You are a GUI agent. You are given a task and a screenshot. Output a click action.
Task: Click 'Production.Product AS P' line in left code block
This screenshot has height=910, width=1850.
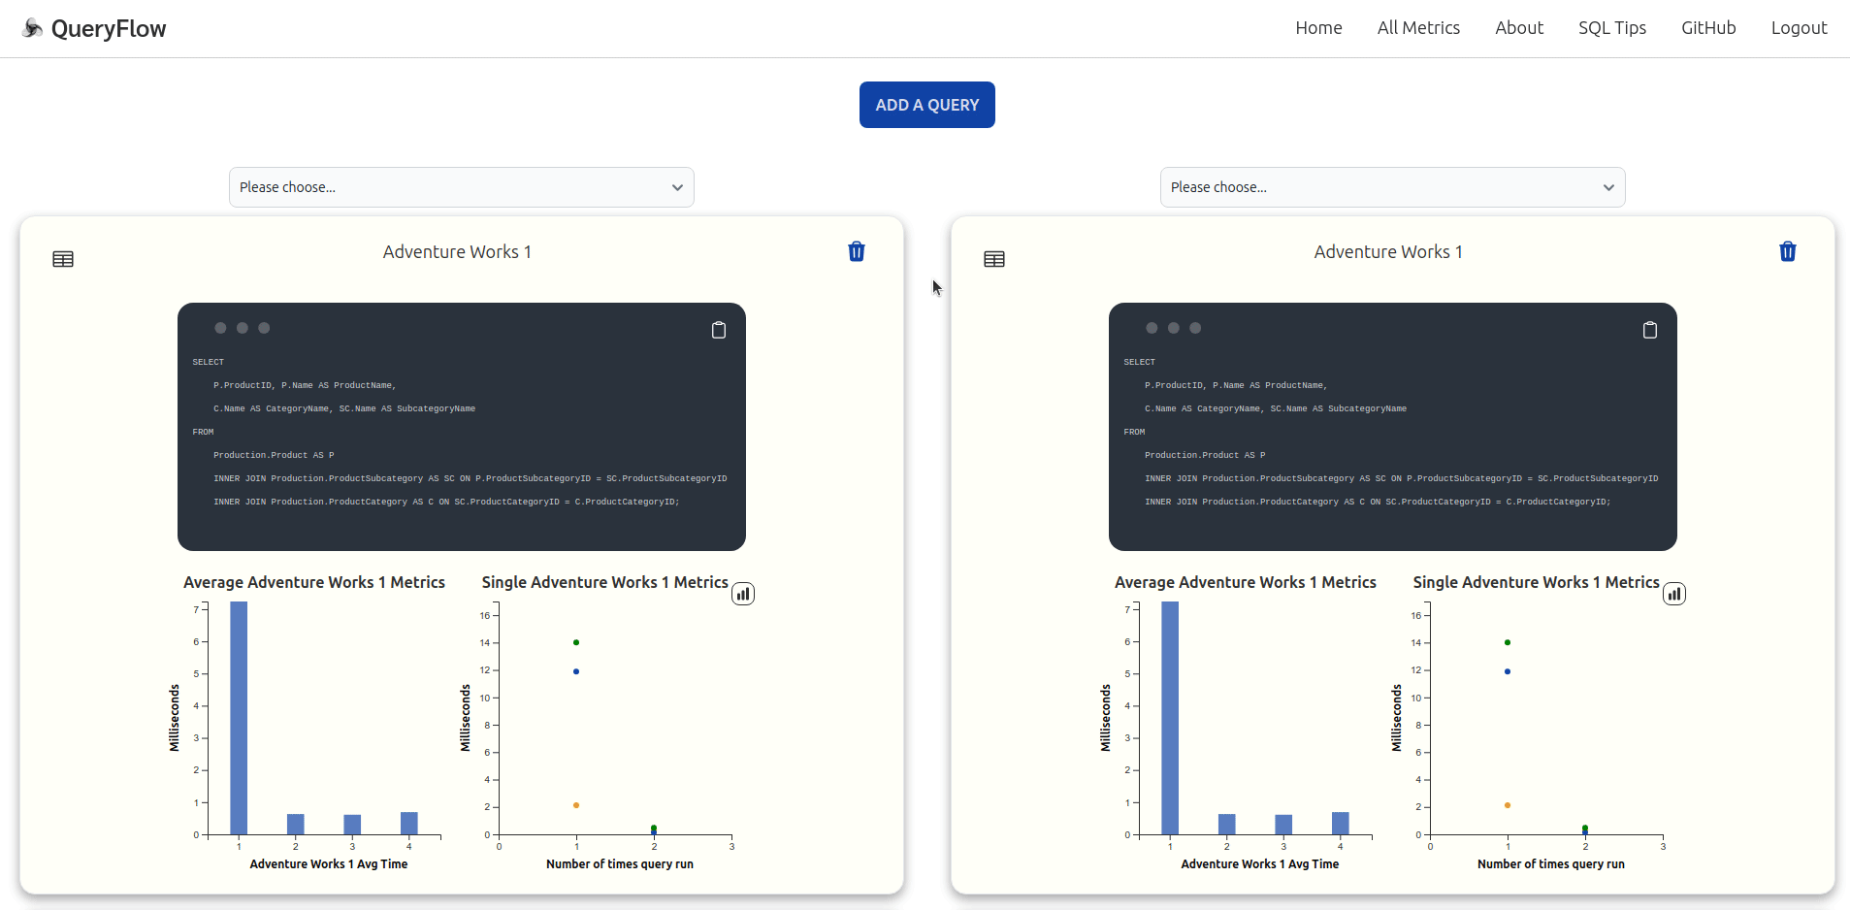(x=274, y=455)
